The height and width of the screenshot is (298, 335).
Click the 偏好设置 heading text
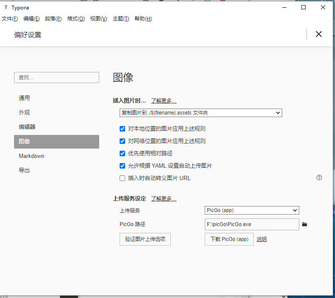(28, 35)
